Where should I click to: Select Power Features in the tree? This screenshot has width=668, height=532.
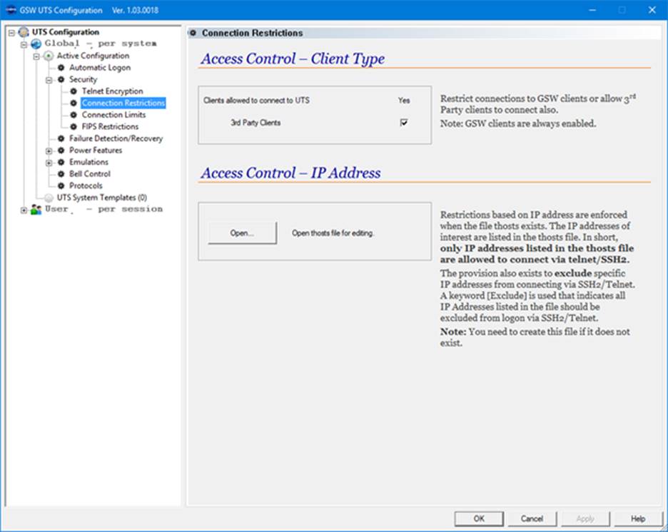[x=96, y=150]
